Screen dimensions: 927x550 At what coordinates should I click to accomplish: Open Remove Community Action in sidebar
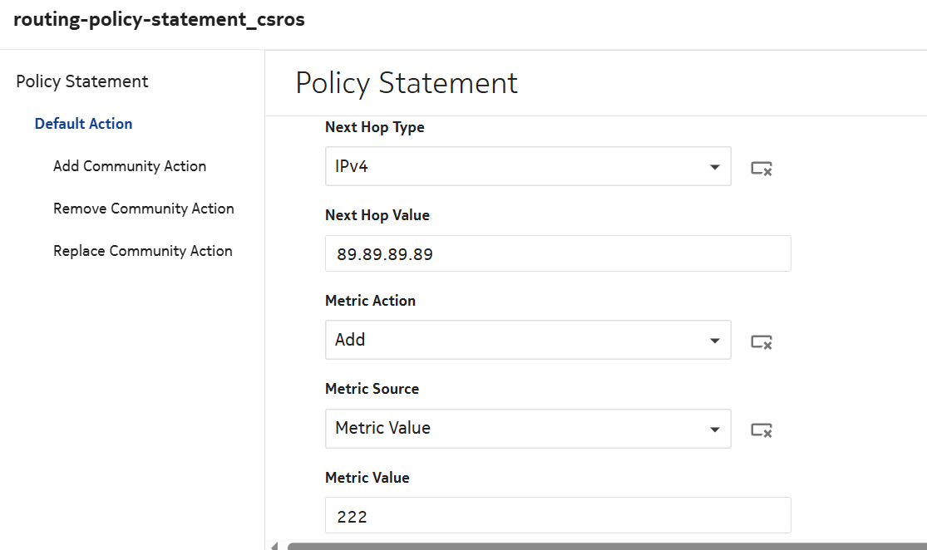click(x=144, y=209)
